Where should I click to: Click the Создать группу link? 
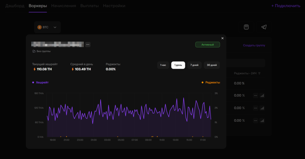point(254,46)
